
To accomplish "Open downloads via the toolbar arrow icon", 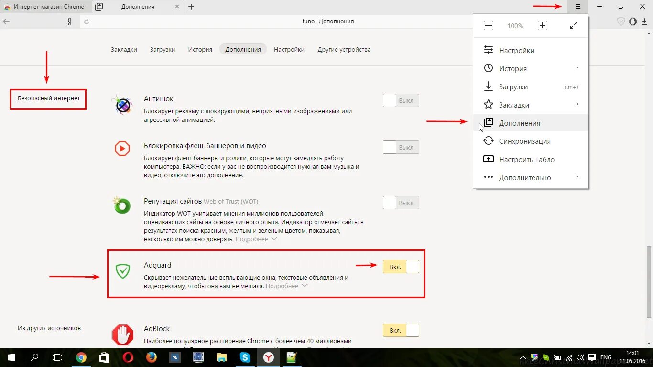I will pyautogui.click(x=645, y=22).
